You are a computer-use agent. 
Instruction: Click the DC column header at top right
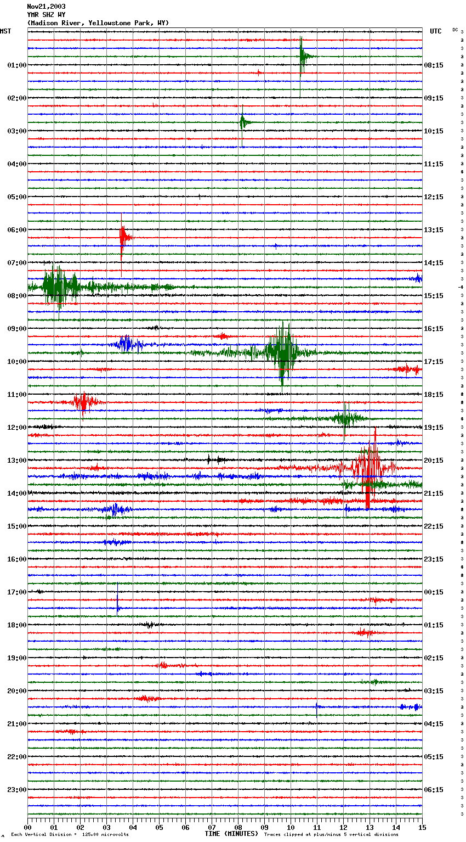point(455,30)
